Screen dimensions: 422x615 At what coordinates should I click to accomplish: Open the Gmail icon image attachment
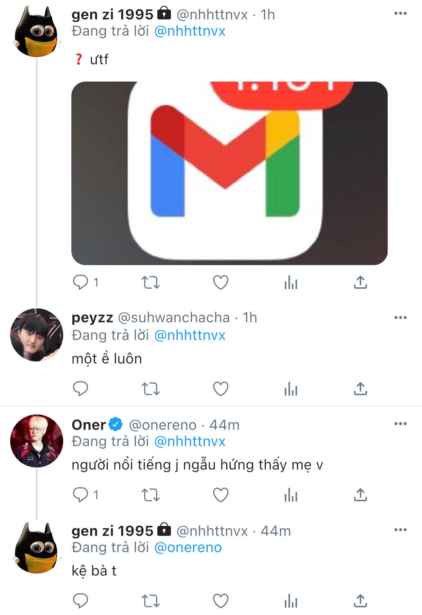coord(229,173)
